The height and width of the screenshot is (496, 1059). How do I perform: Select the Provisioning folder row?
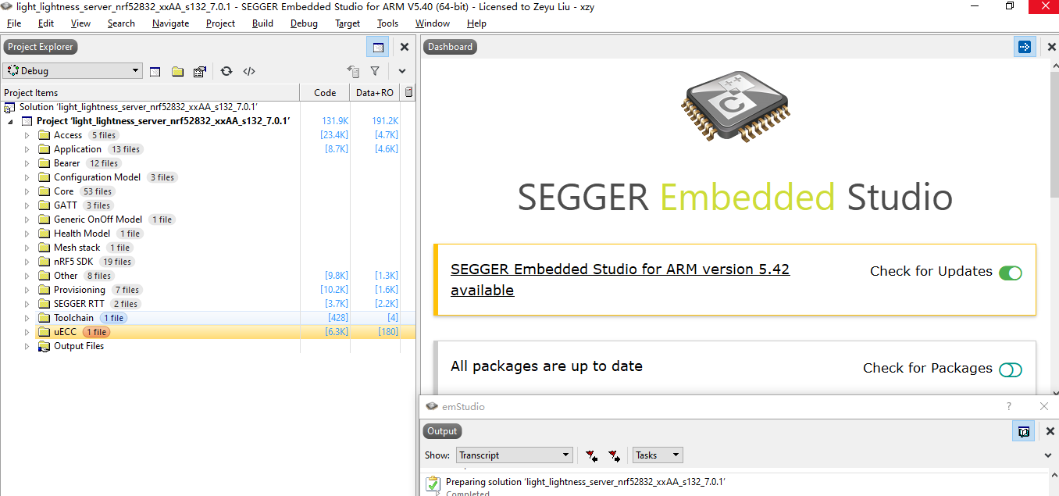(x=208, y=290)
